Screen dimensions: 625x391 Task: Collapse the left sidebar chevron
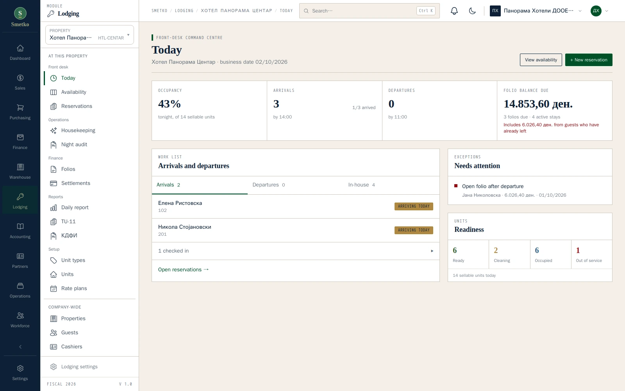coord(20,347)
